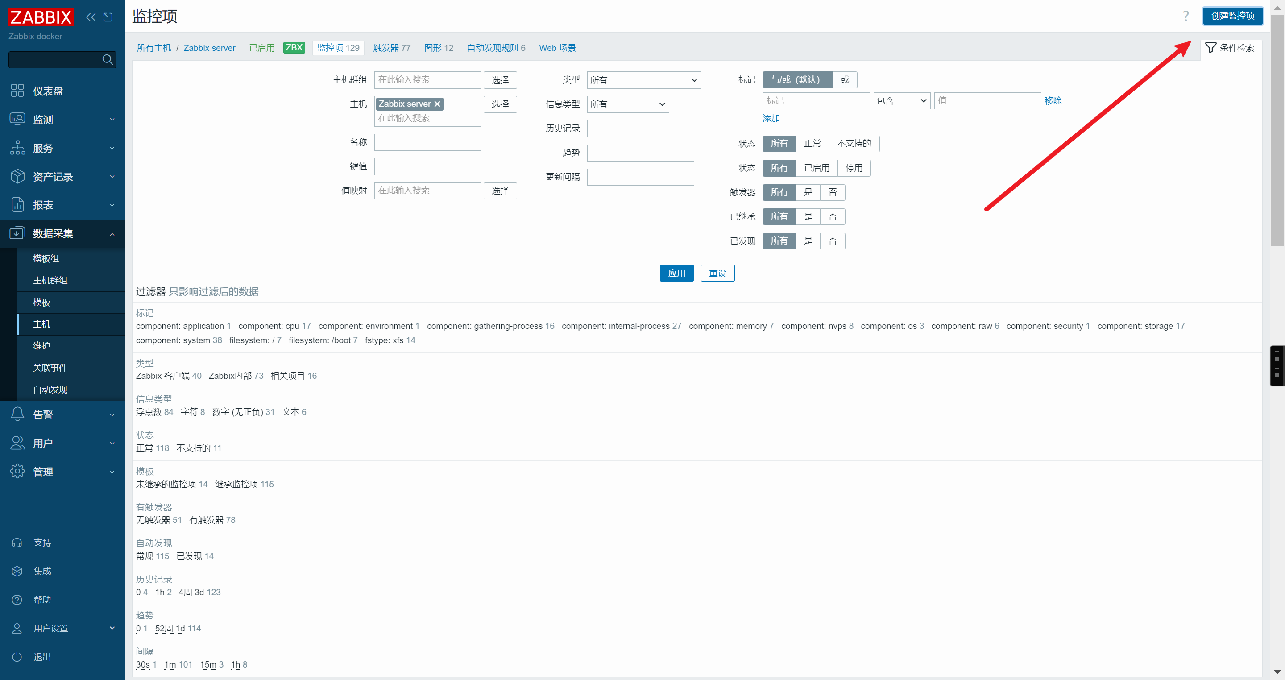Screen dimensions: 1285x680
Task: Click the 用户 users icon
Action: coord(17,443)
